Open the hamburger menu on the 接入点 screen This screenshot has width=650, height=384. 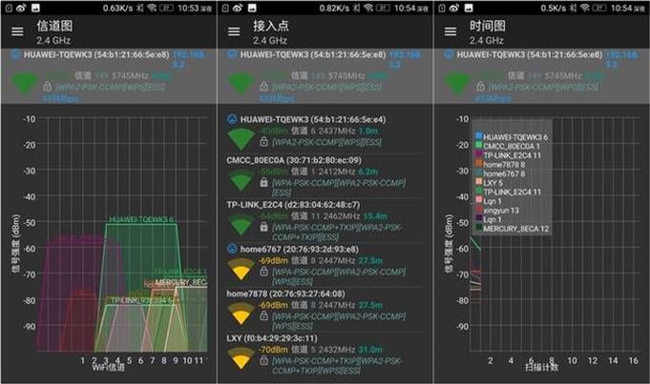click(x=234, y=31)
